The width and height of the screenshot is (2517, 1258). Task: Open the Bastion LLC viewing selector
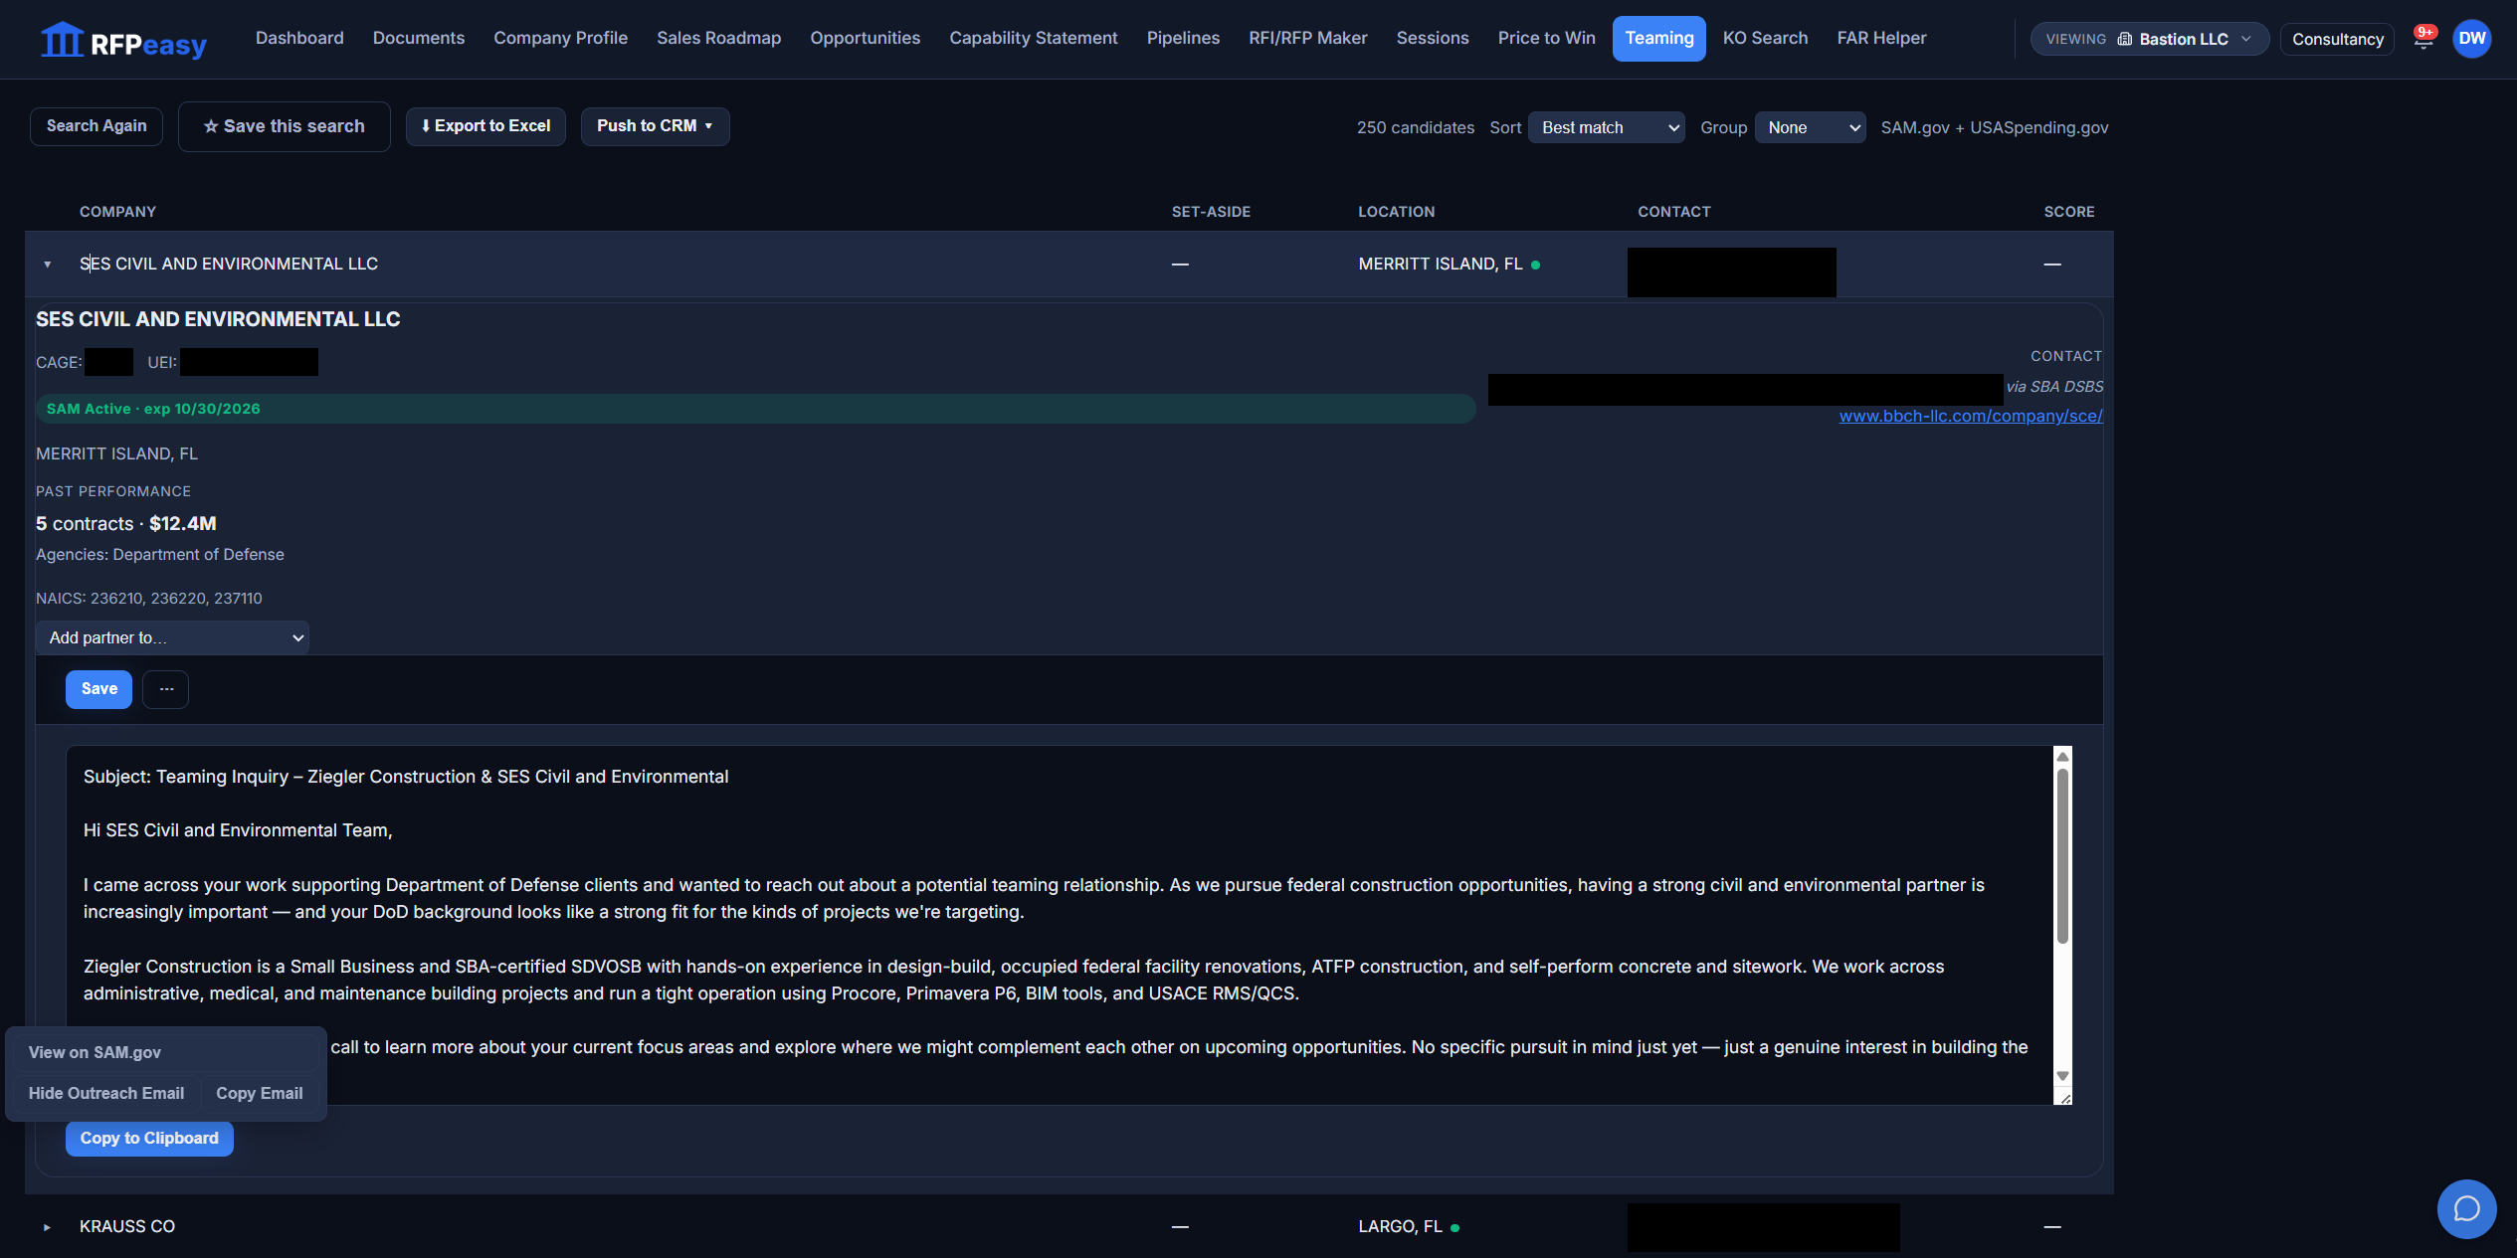[2149, 39]
